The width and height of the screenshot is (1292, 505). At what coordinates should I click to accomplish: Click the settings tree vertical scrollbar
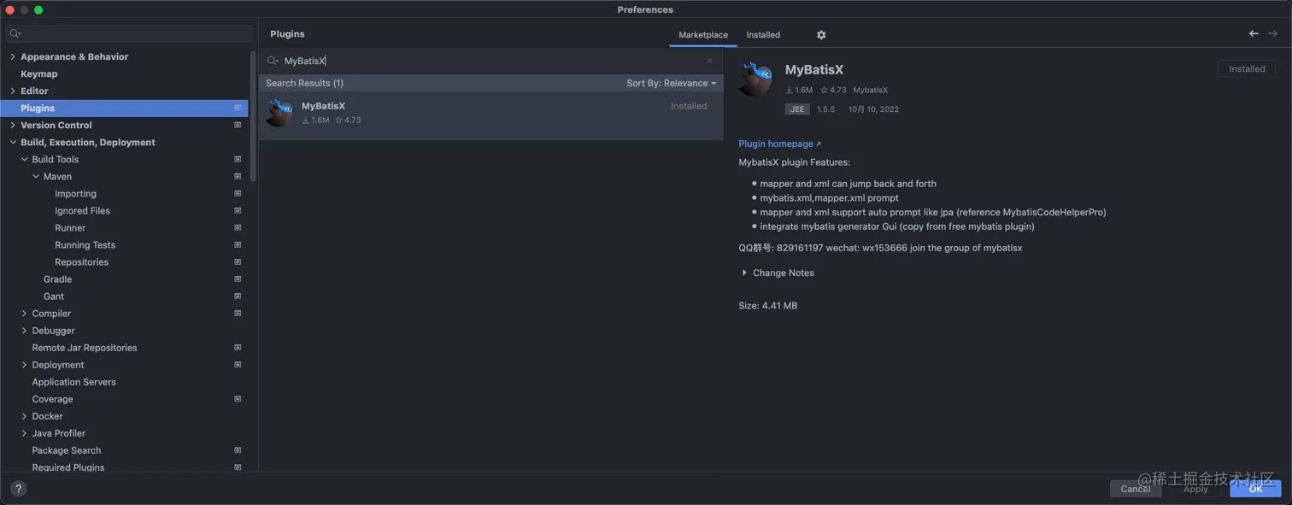tap(253, 115)
